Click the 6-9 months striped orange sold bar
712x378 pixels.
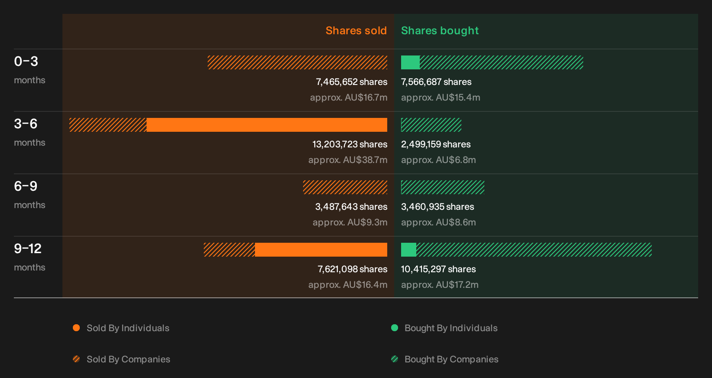(345, 187)
